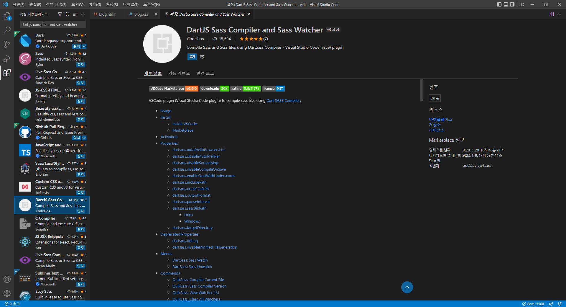
Task: Click the CodeLios publisher link
Action: 195,39
